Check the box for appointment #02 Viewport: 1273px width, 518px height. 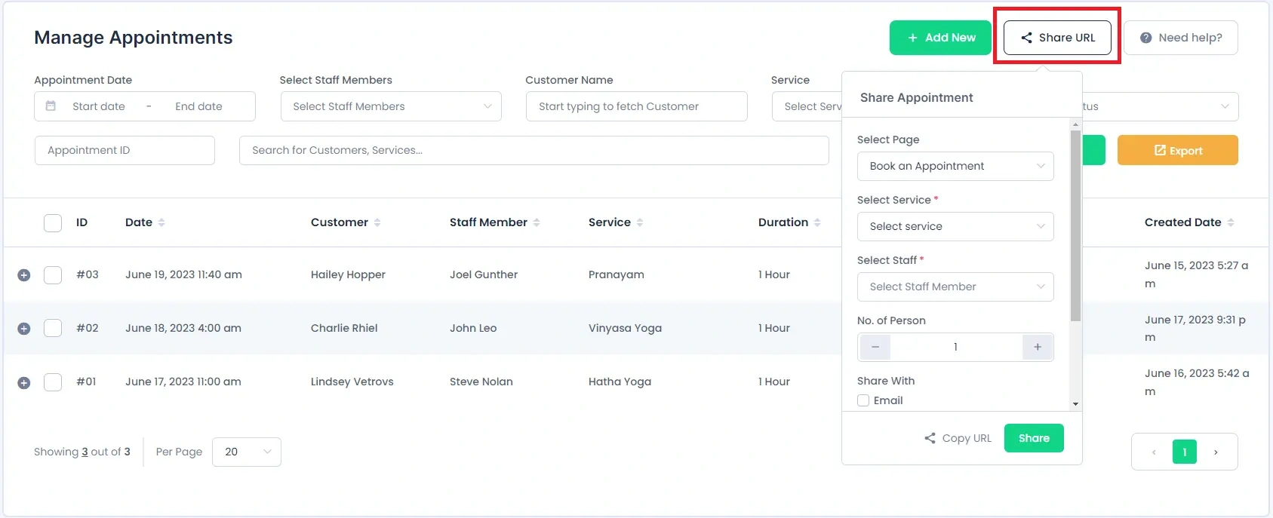(53, 328)
